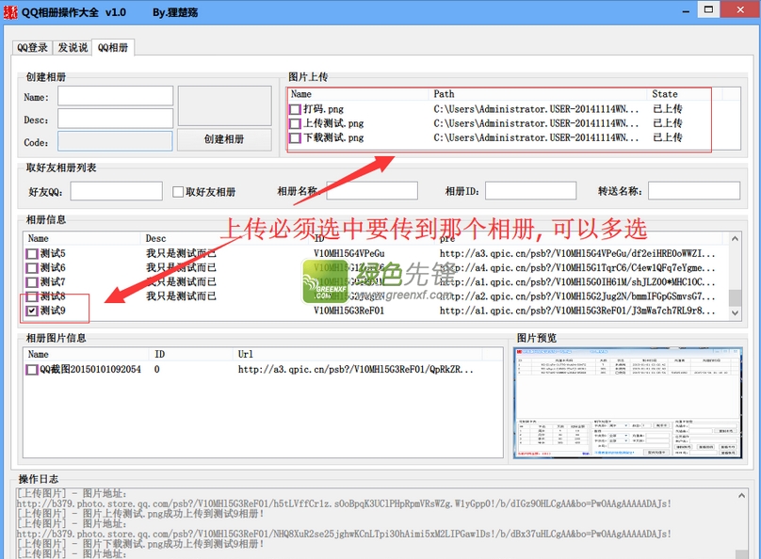761x559 pixels.
Task: Check the 上传测试.png upload checkbox
Action: click(295, 123)
